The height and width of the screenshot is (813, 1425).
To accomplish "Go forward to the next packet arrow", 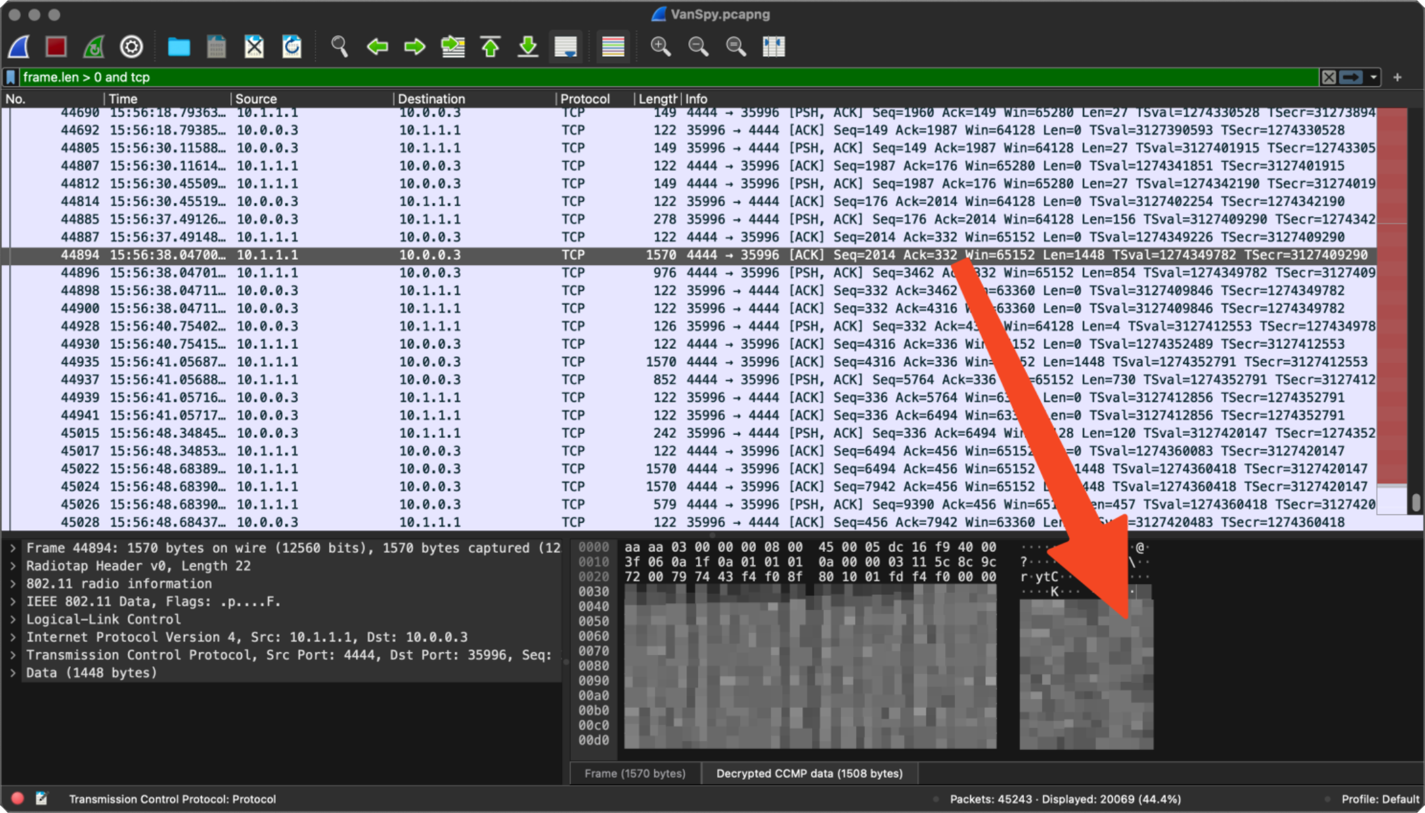I will [415, 47].
